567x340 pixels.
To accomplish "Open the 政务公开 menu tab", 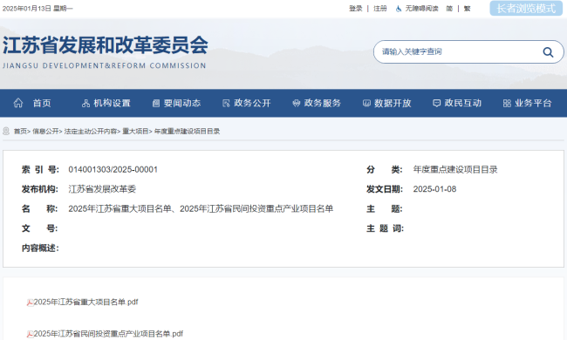I will 247,104.
